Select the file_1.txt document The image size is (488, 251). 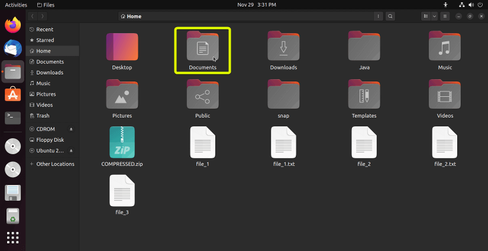[283, 142]
